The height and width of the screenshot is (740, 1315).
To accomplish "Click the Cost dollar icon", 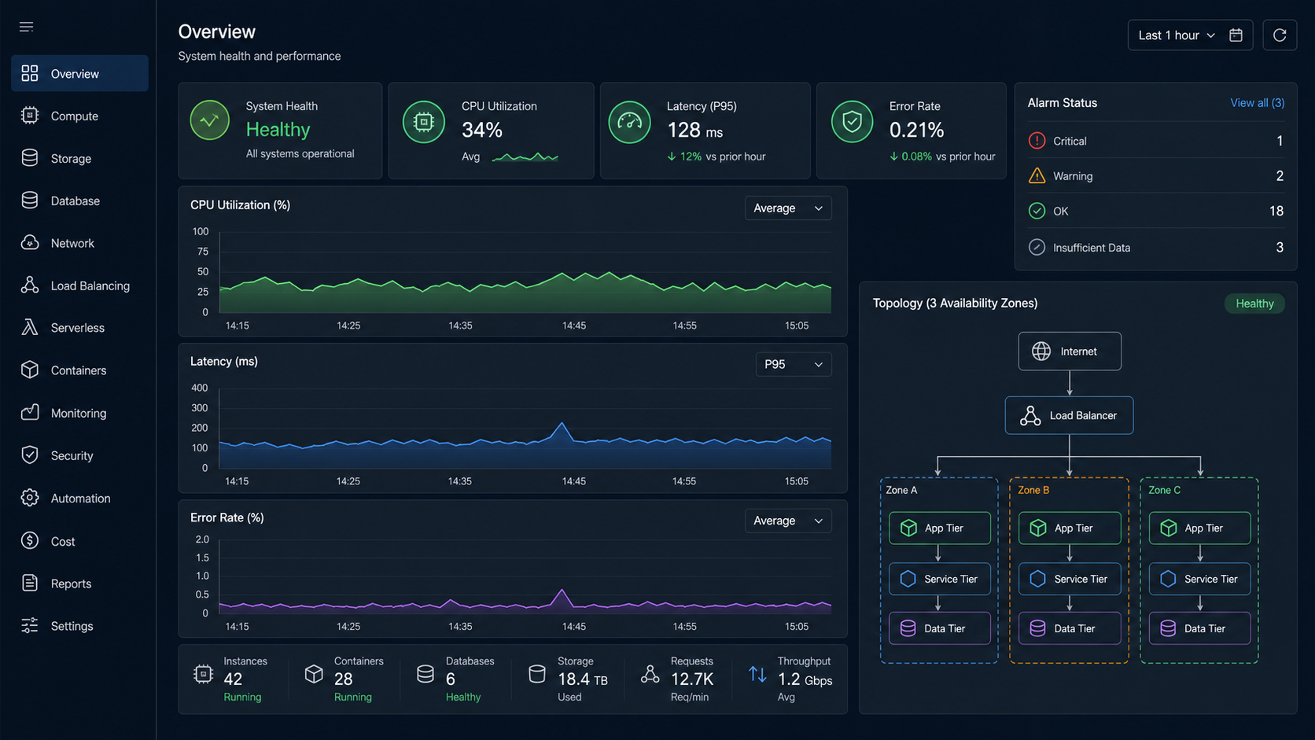I will tap(30, 541).
